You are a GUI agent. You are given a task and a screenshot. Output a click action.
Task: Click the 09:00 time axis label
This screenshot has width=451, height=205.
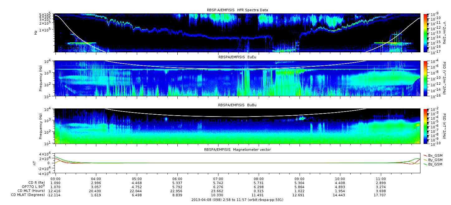(300, 179)
